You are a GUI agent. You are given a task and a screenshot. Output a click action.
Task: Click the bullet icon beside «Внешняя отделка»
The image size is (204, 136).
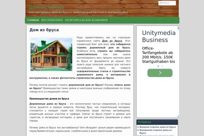click(x=138, y=127)
